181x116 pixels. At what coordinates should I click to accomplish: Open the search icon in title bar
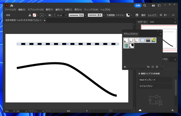(145, 5)
